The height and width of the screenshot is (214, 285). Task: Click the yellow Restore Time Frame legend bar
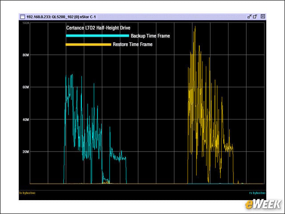(x=88, y=45)
